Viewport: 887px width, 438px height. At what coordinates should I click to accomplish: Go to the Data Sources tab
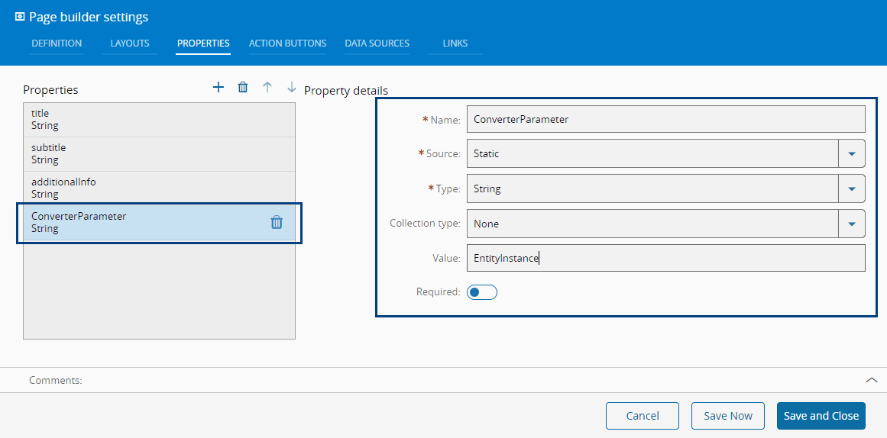tap(377, 43)
